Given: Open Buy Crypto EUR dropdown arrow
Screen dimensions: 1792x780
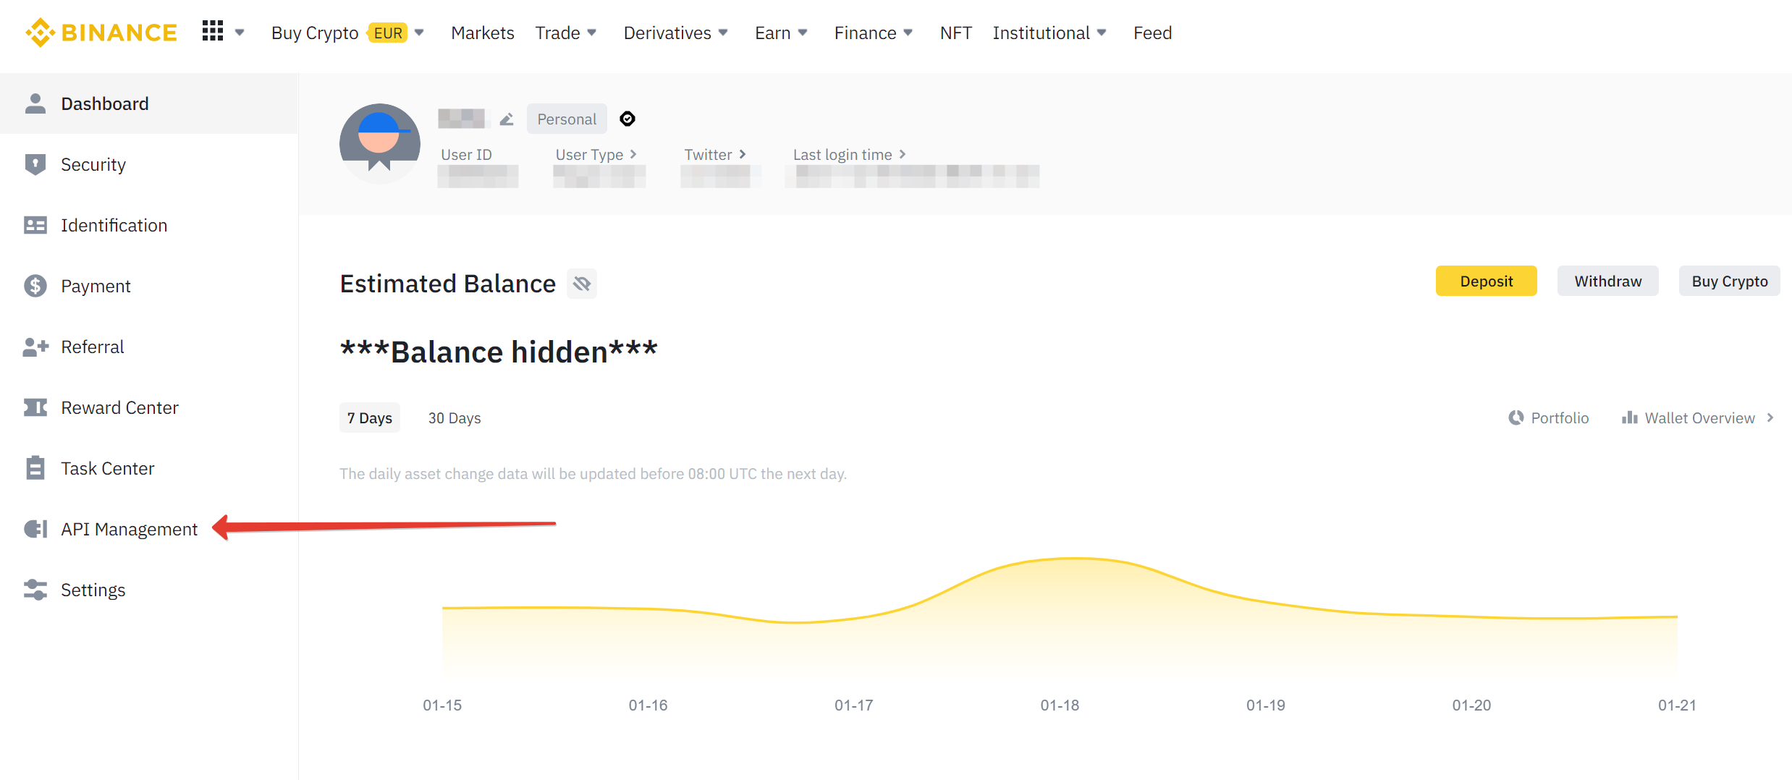Looking at the screenshot, I should coord(419,33).
